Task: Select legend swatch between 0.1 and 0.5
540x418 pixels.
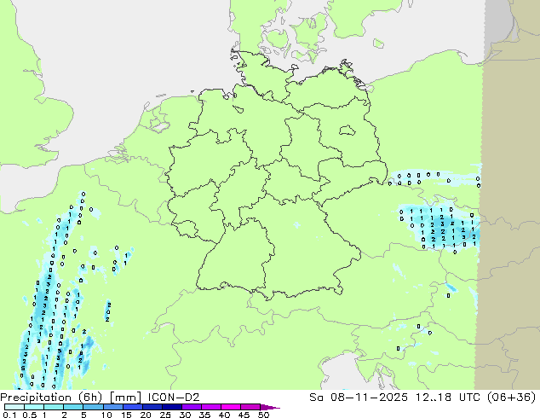Action: pyautogui.click(x=14, y=407)
